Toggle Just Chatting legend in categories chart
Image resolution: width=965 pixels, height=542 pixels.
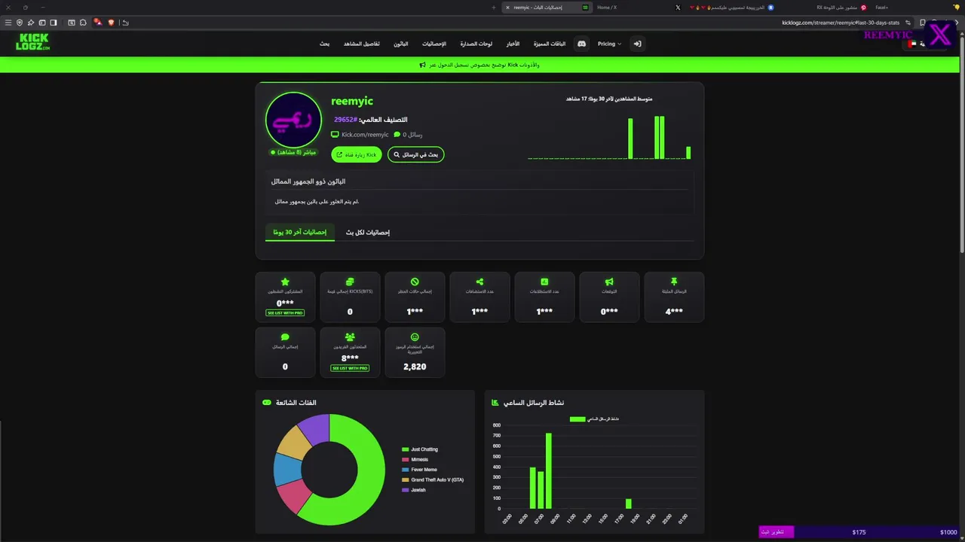pyautogui.click(x=420, y=449)
